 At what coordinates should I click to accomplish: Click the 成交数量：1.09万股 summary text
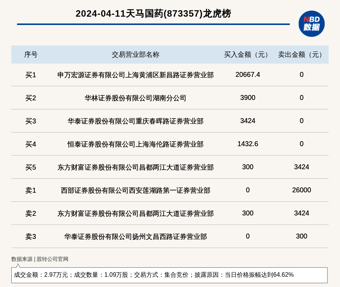tap(101, 275)
